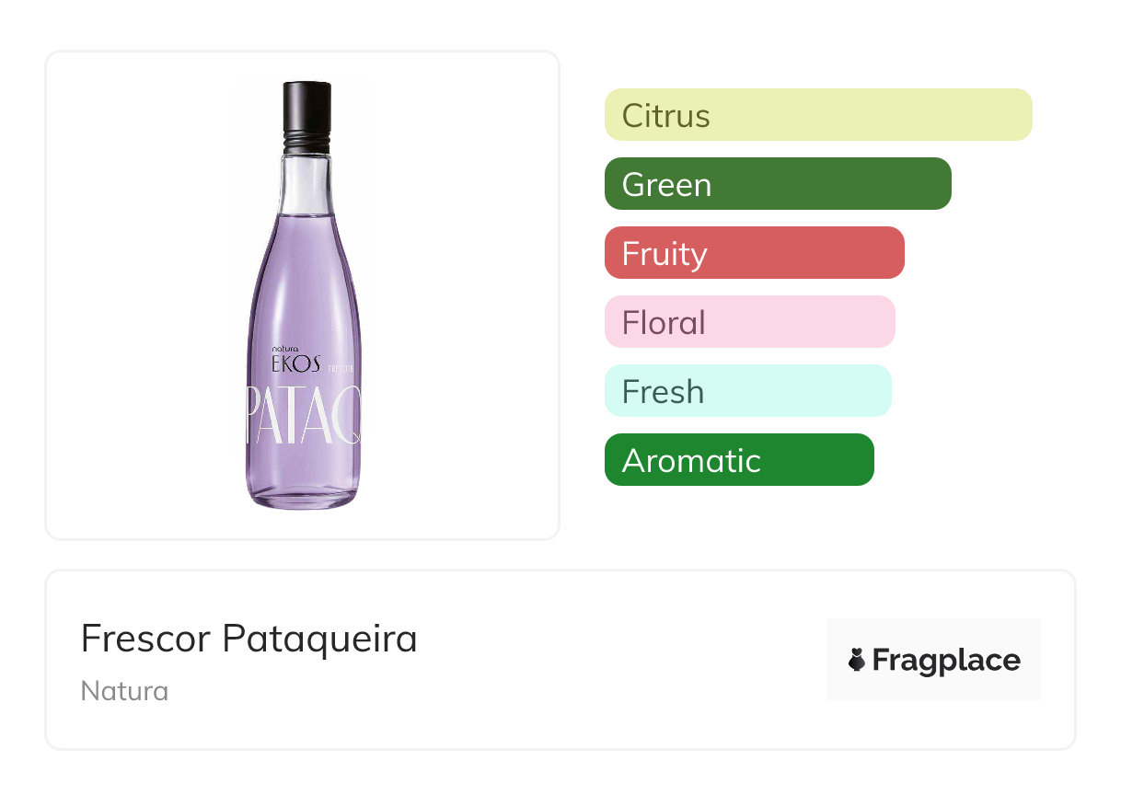Open the Frescor Pataqueira title
The width and height of the screenshot is (1121, 795).
[x=248, y=639]
